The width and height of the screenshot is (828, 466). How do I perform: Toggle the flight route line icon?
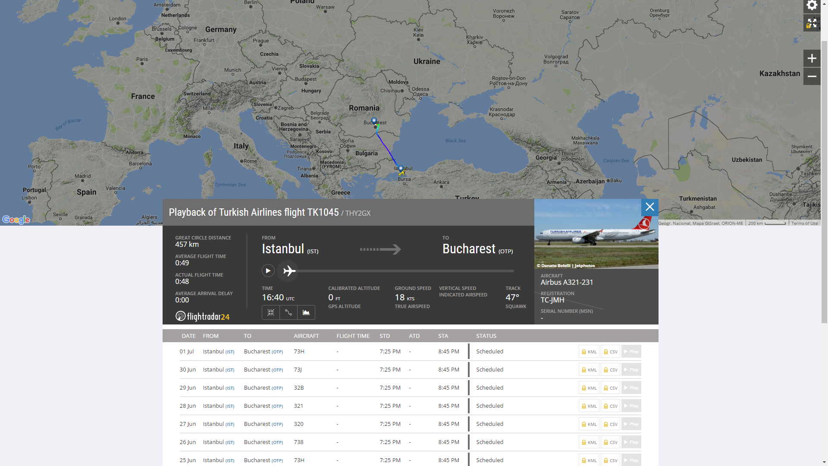289,312
